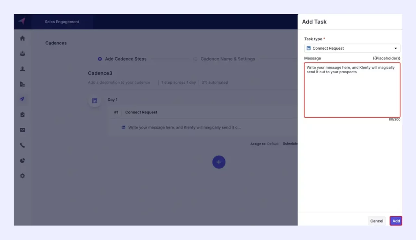Open the Mail envelope icon
This screenshot has height=240, width=416.
23,130
